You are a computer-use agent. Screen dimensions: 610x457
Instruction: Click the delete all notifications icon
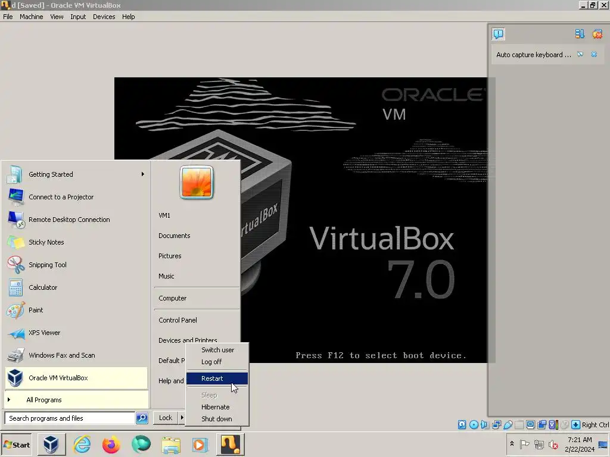[597, 34]
